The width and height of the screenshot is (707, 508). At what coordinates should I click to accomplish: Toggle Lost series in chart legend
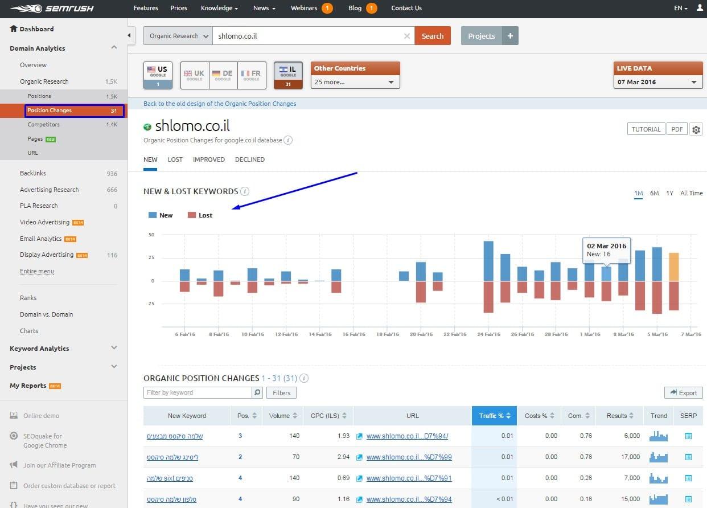(x=200, y=215)
